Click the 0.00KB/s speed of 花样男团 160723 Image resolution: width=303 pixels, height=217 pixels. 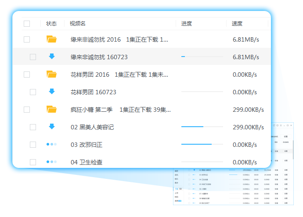click(x=245, y=92)
